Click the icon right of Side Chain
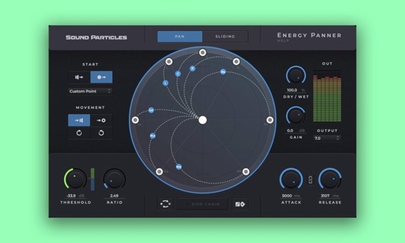 pos(239,204)
